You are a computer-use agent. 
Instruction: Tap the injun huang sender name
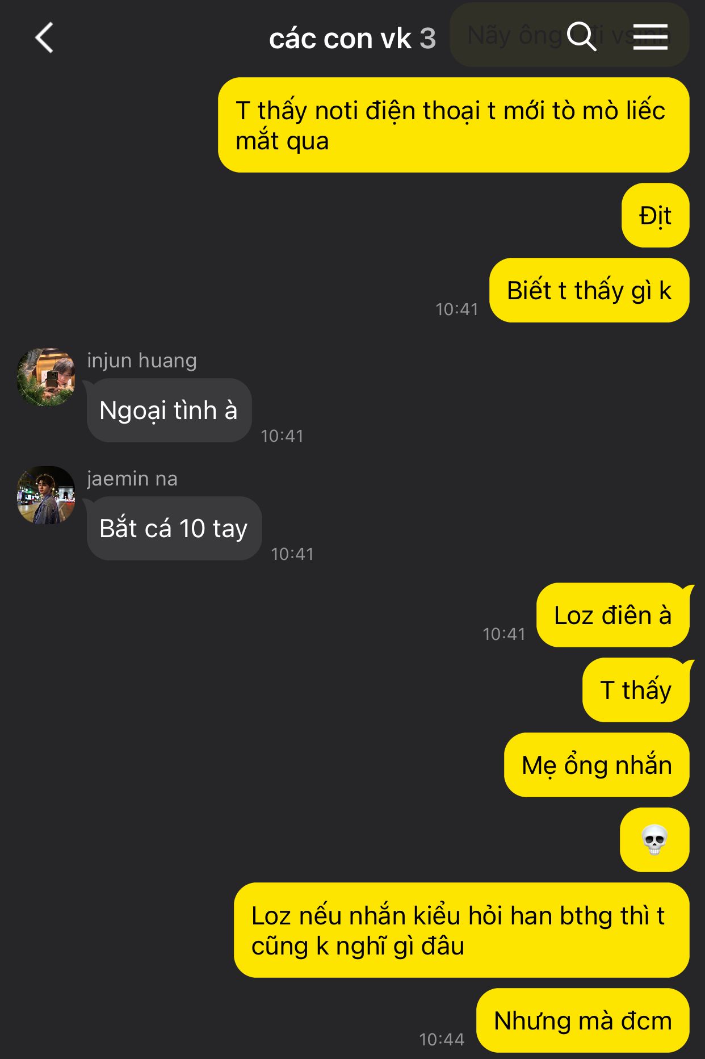[142, 361]
